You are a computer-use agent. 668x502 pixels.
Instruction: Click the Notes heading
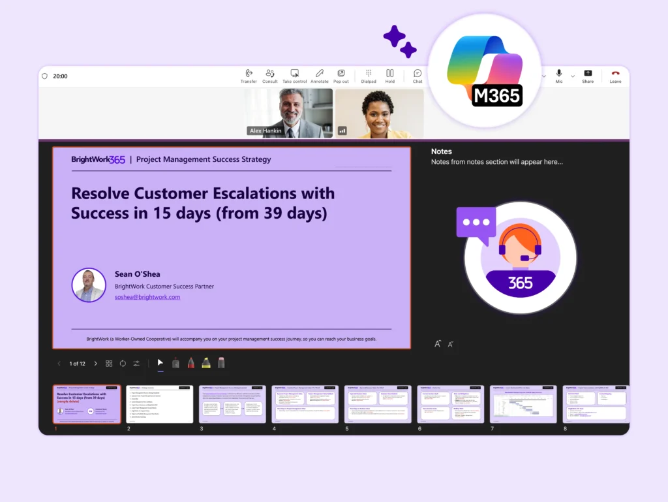point(442,151)
